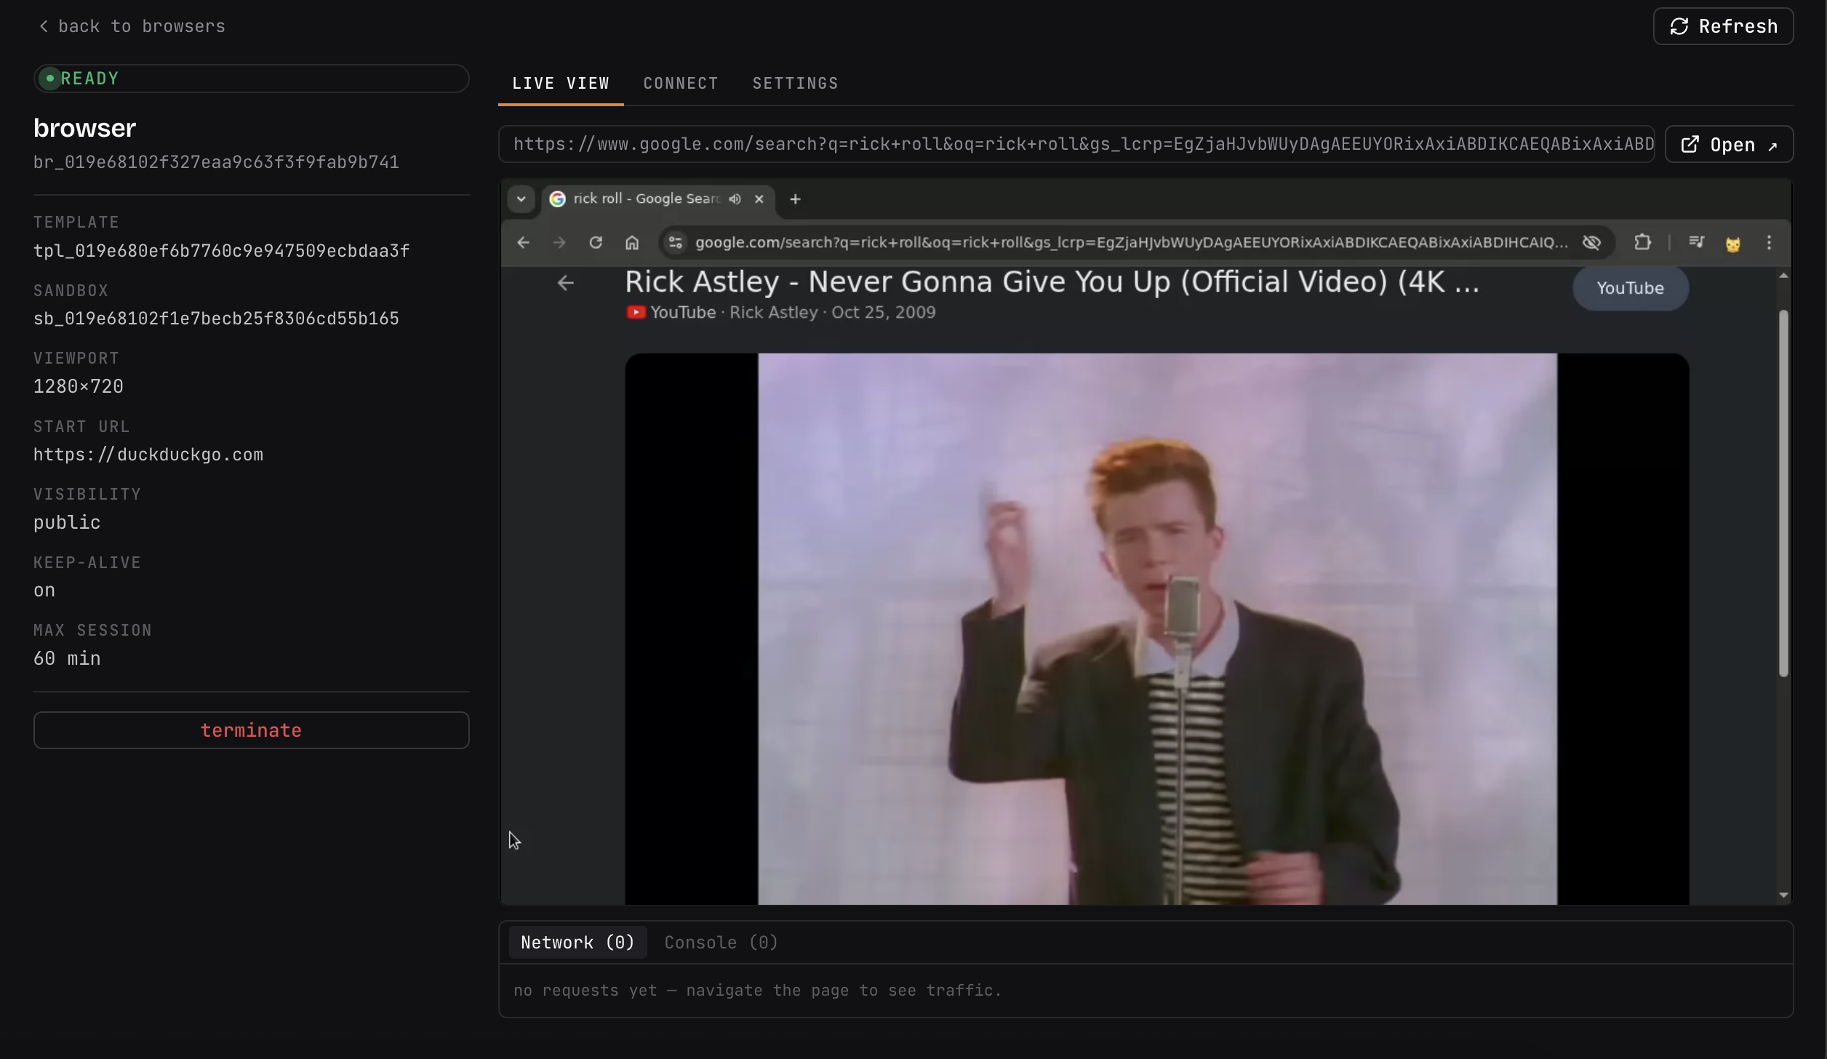Click the sandbox ID sb_019e68102f1e7becb25f8306cd55b165
This screenshot has width=1827, height=1059.
[216, 319]
